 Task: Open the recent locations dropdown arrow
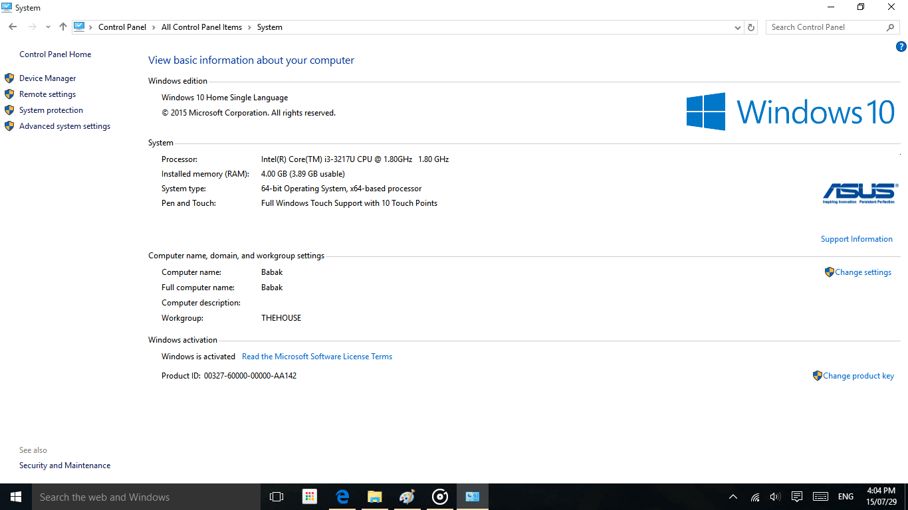48,27
